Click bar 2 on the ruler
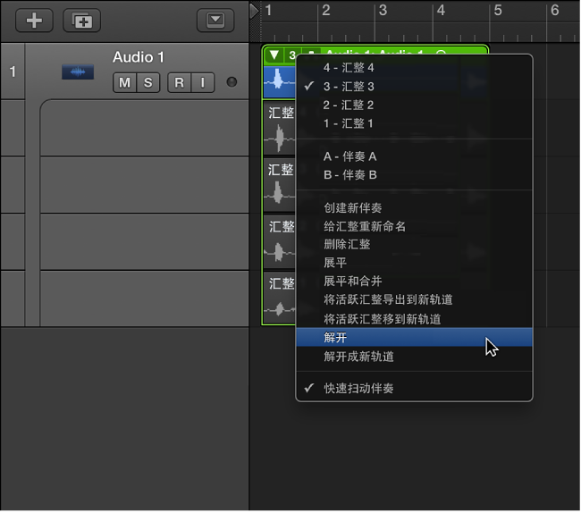The image size is (581, 513). (325, 11)
